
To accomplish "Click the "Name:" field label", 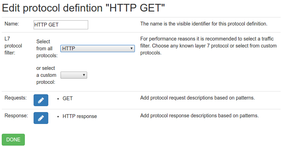I will pyautogui.click(x=12, y=24).
